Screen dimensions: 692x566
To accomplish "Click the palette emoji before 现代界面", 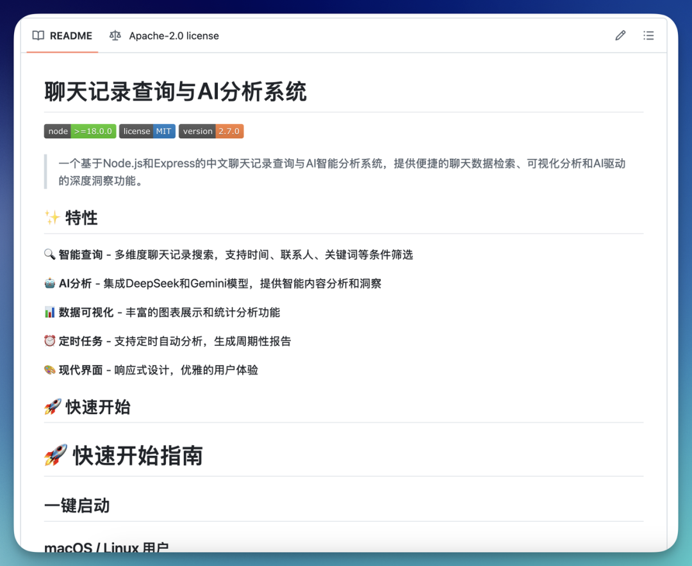I will (x=49, y=370).
